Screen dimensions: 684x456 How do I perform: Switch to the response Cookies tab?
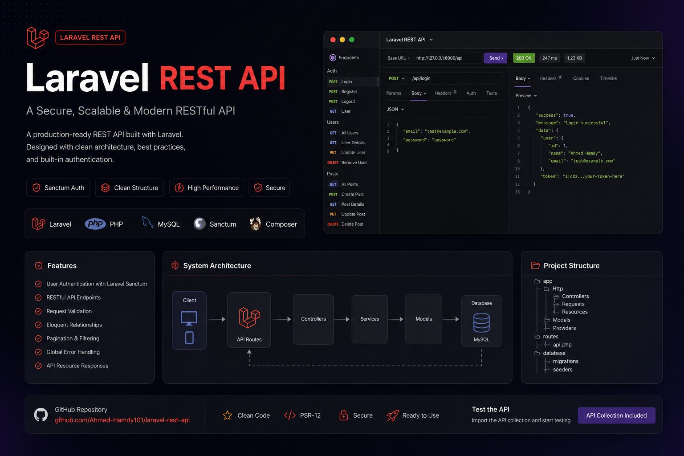click(x=581, y=78)
